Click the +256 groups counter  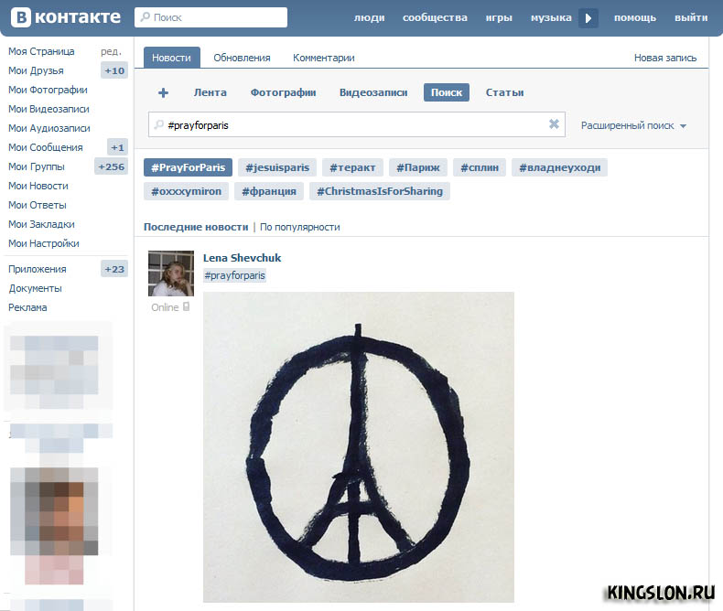pyautogui.click(x=111, y=166)
